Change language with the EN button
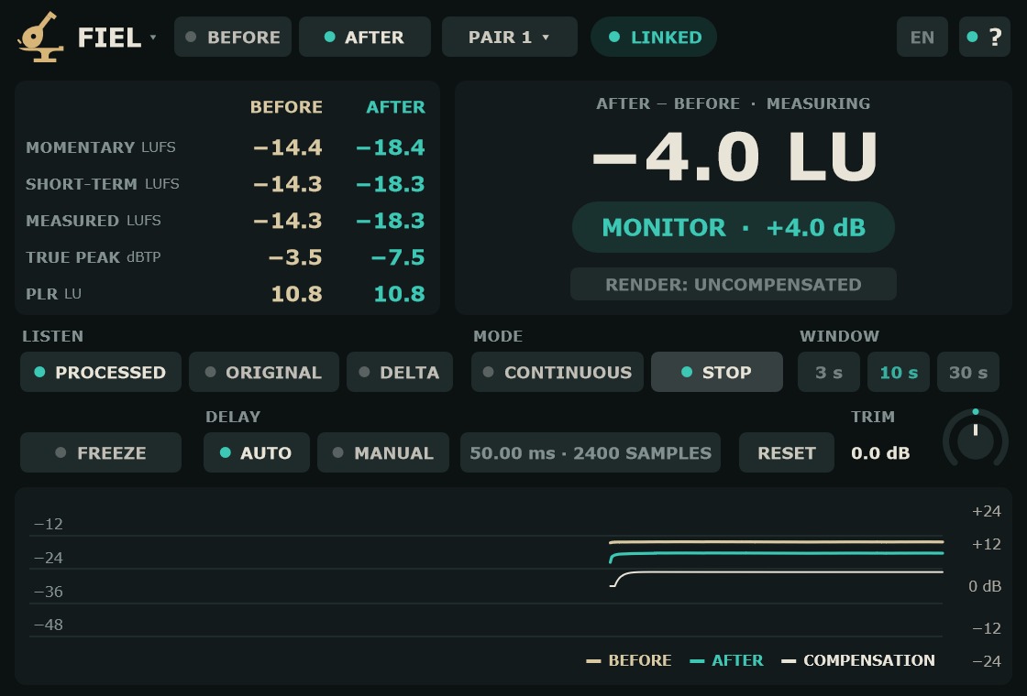This screenshot has height=696, width=1027. coord(922,38)
